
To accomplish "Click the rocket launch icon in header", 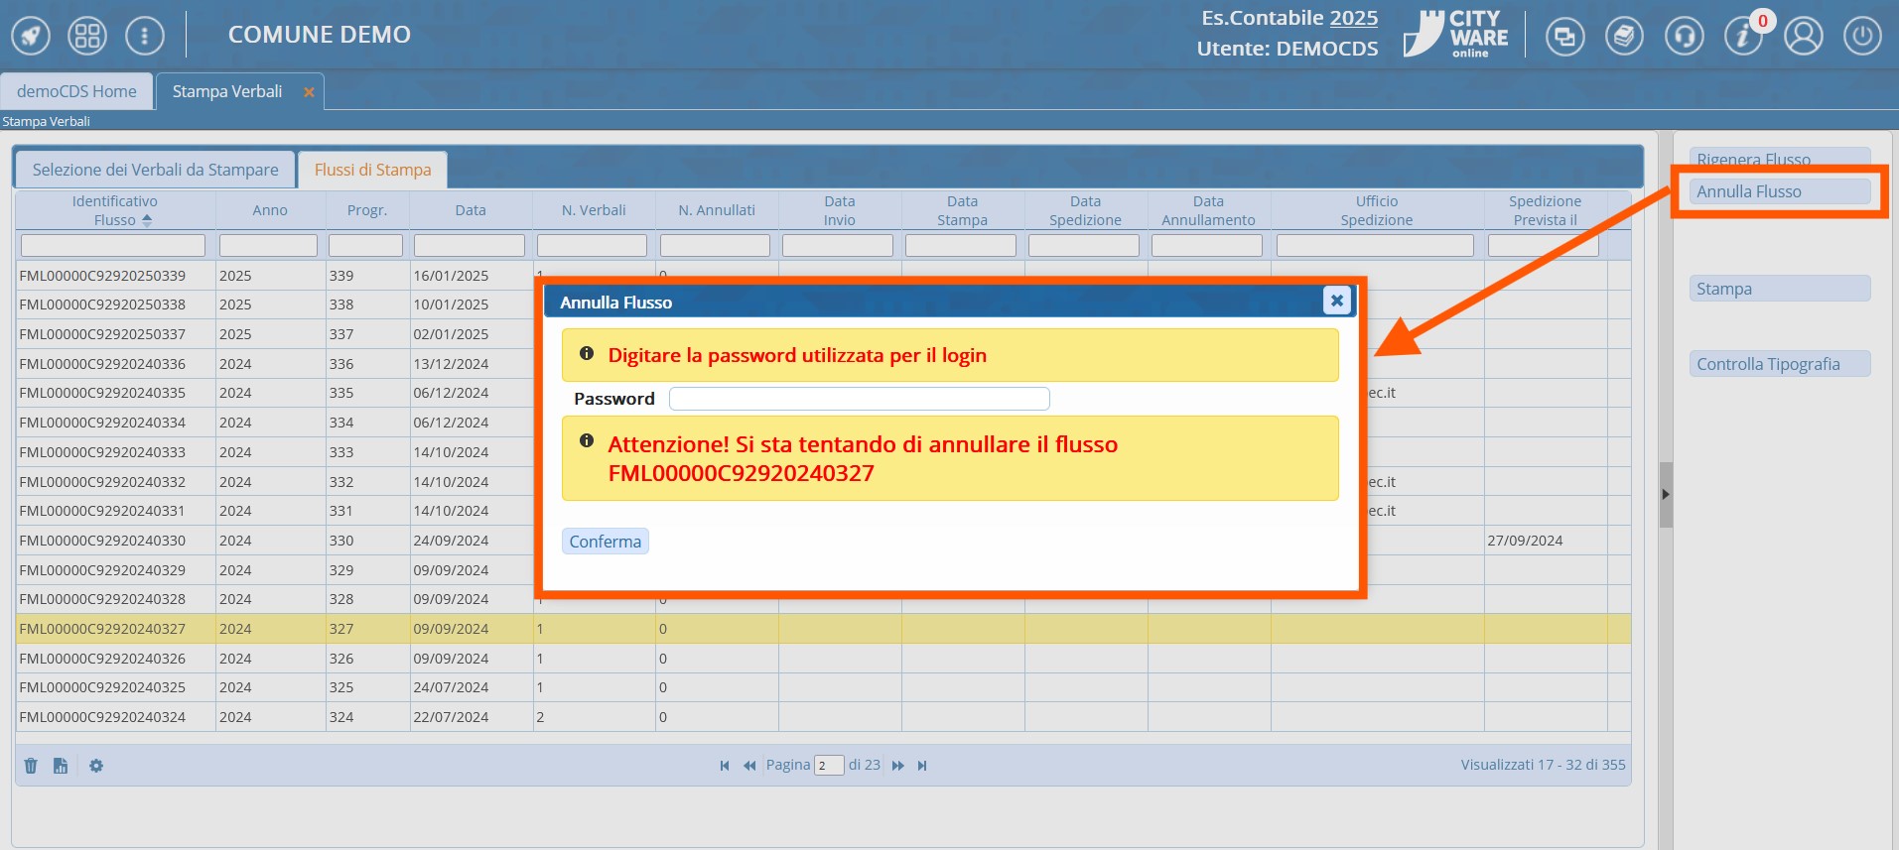I will click(31, 37).
